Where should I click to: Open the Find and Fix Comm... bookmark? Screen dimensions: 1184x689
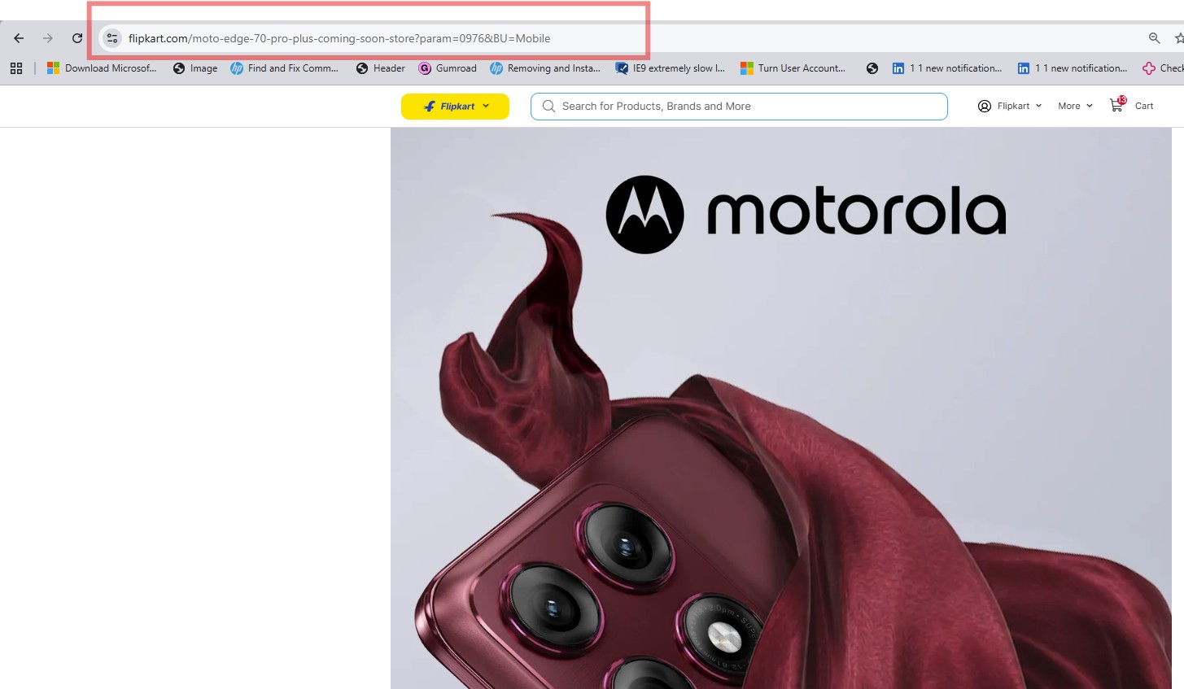tap(285, 68)
